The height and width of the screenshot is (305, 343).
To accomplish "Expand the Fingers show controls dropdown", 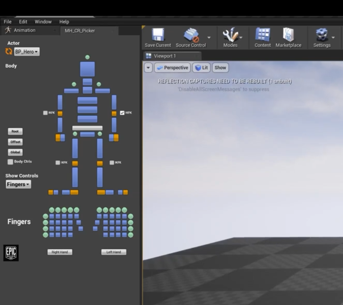I will [18, 185].
